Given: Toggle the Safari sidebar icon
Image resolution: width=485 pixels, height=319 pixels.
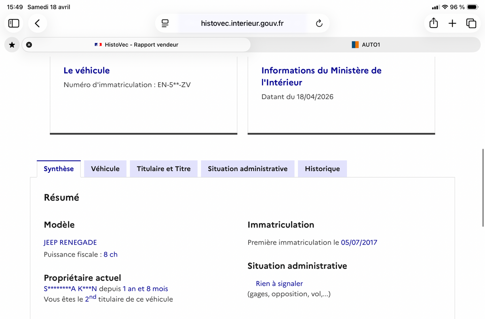Looking at the screenshot, I should point(14,23).
